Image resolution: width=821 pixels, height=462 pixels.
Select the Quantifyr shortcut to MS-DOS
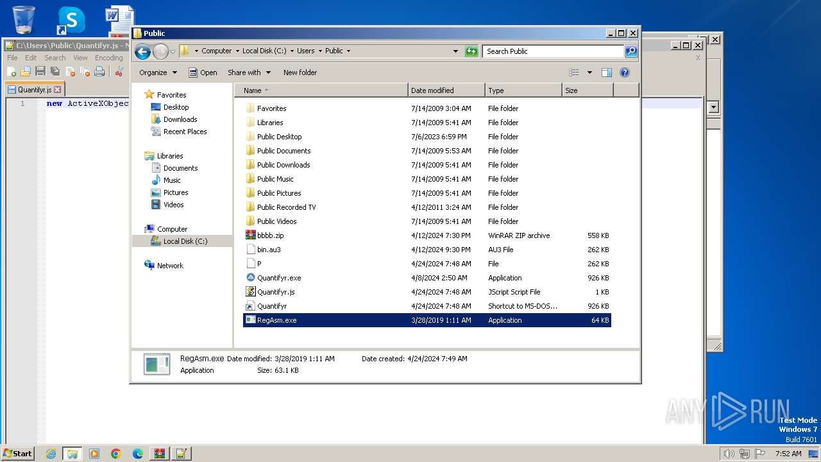coord(272,306)
